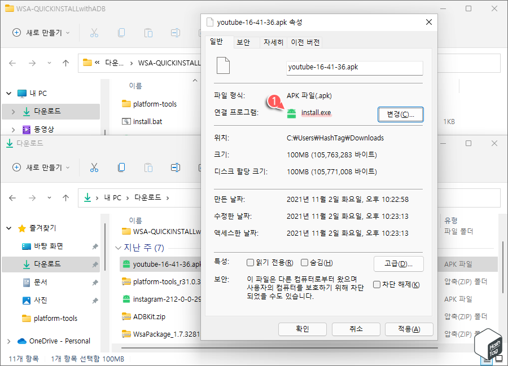Select WsaPackage_1.7.3281 zip file
508x366 pixels.
click(x=161, y=334)
